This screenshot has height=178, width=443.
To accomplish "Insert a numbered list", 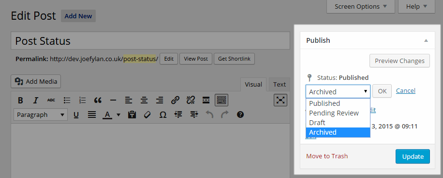I will tap(83, 100).
